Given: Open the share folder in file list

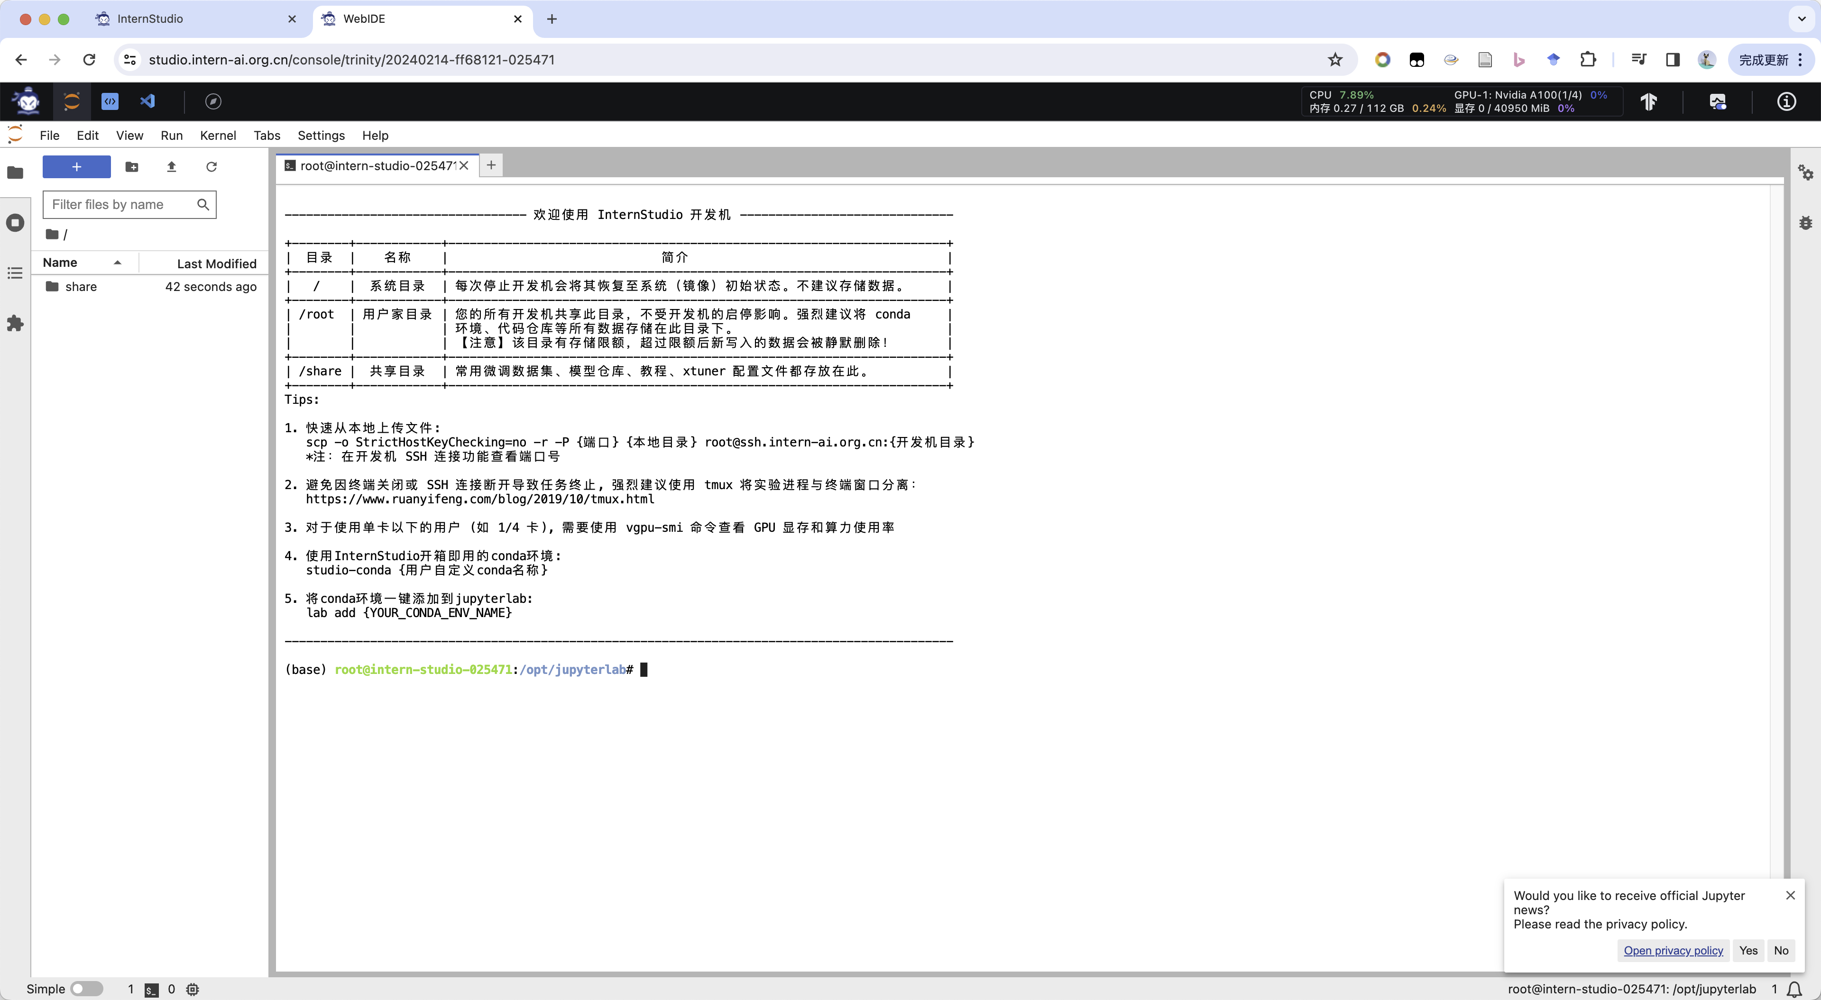Looking at the screenshot, I should [x=81, y=287].
